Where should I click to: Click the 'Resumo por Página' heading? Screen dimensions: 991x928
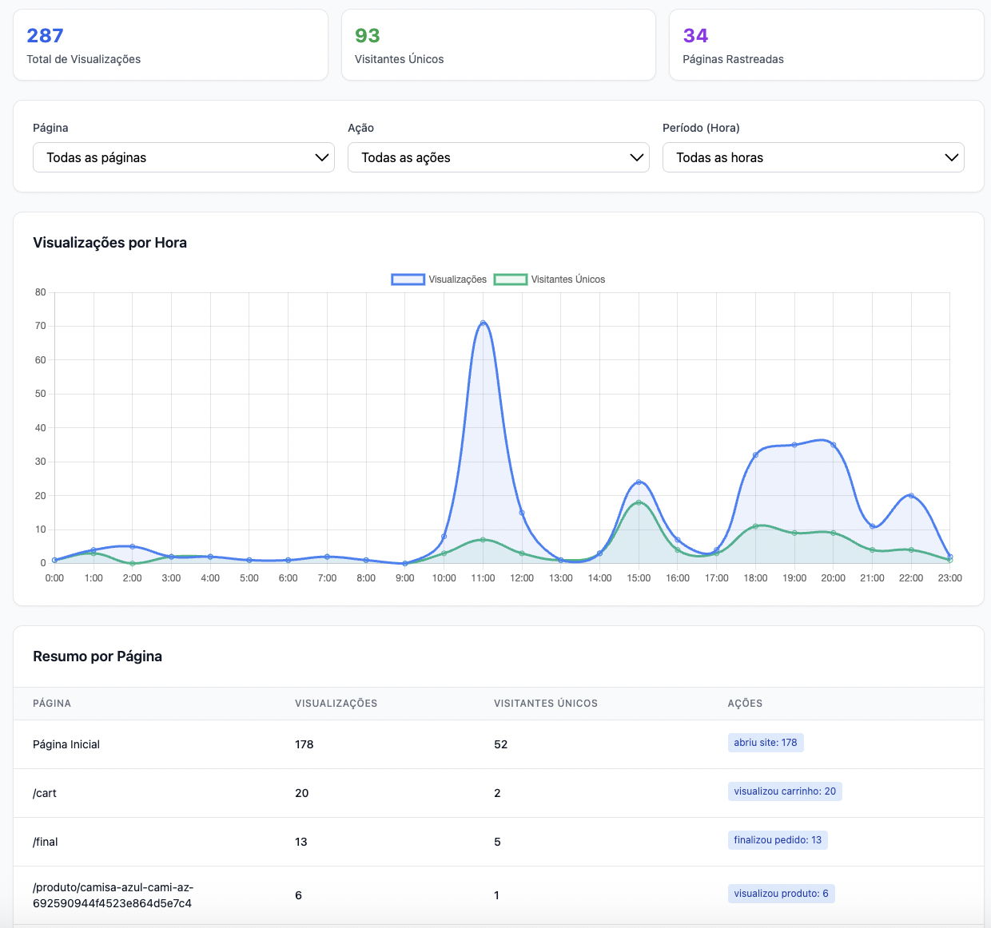(98, 656)
